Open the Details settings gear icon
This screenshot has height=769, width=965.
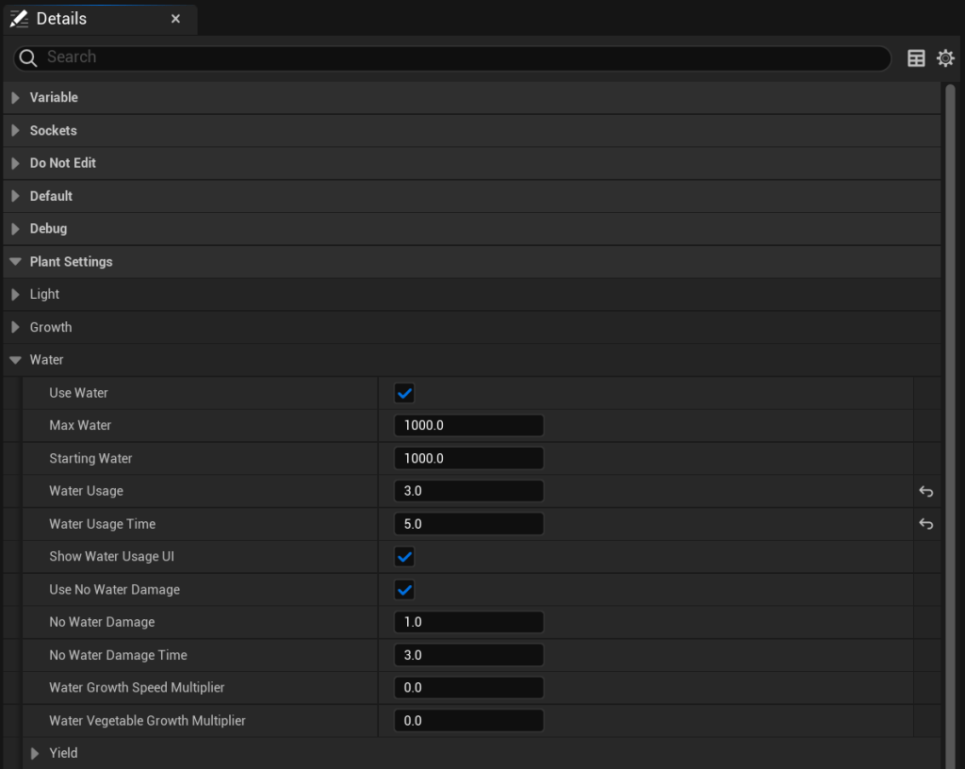(x=945, y=58)
